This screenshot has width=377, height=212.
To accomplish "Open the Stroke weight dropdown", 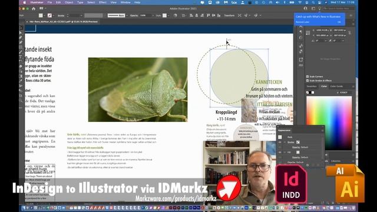I will click(x=81, y=15).
